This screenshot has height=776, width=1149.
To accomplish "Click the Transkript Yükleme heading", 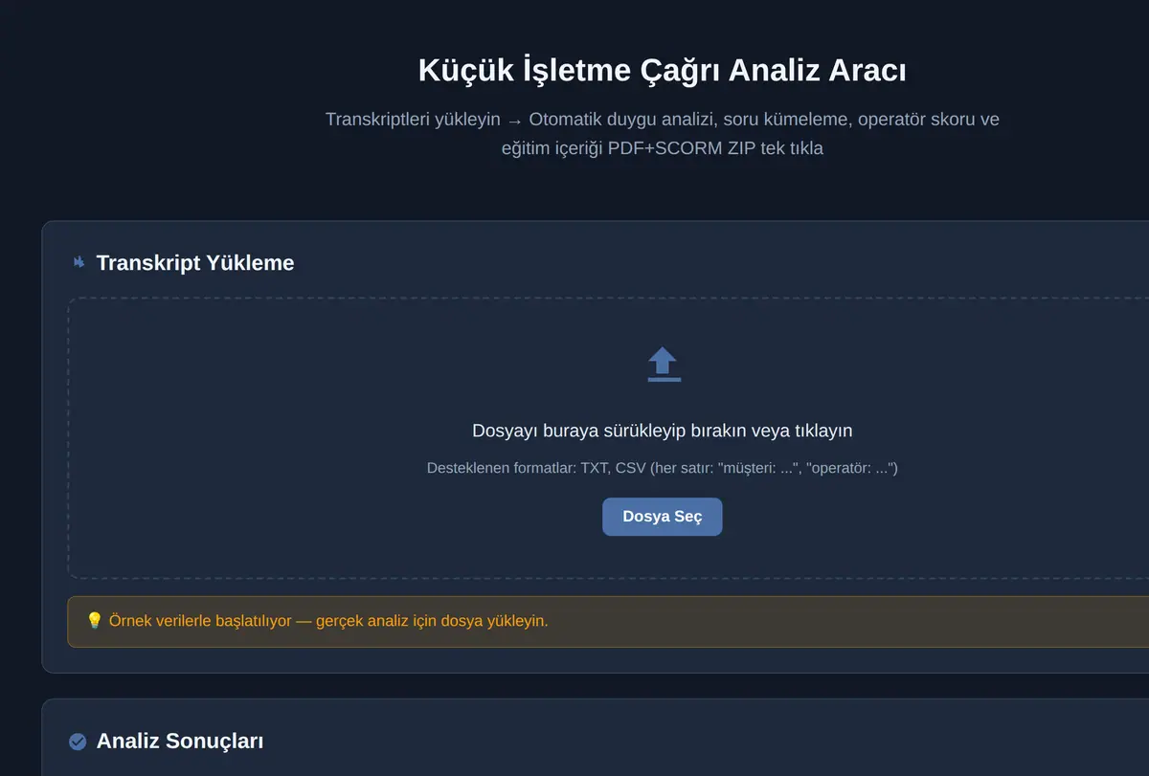I will pos(195,262).
